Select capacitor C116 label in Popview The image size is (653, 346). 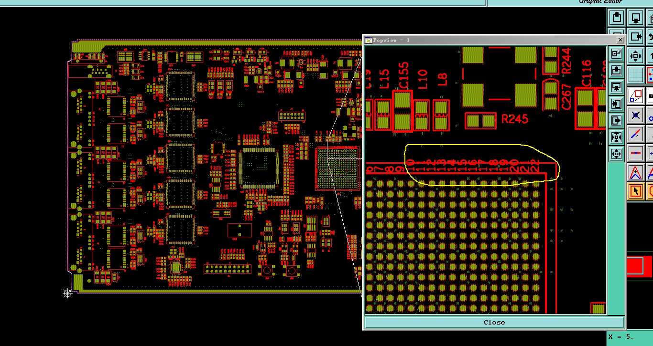pyautogui.click(x=587, y=73)
